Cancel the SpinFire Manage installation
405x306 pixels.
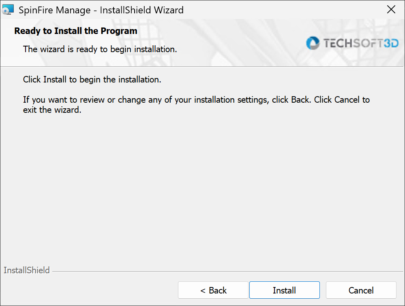[361, 290]
